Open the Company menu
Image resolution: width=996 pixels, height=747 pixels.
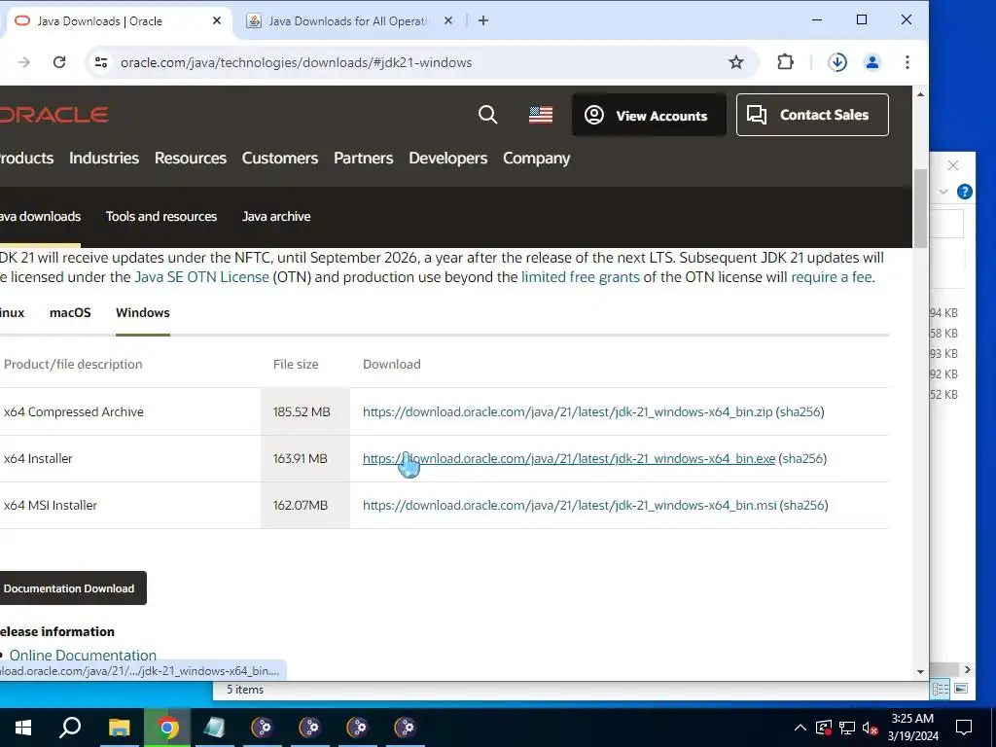point(537,159)
